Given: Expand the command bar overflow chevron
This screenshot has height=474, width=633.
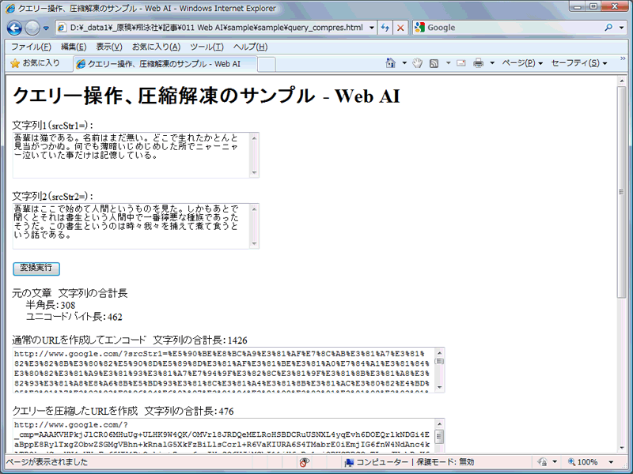Looking at the screenshot, I should tap(623, 58).
